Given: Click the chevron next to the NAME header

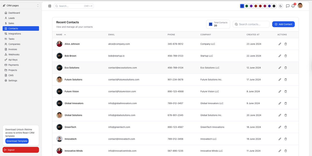Looking at the screenshot, I should [65, 34].
